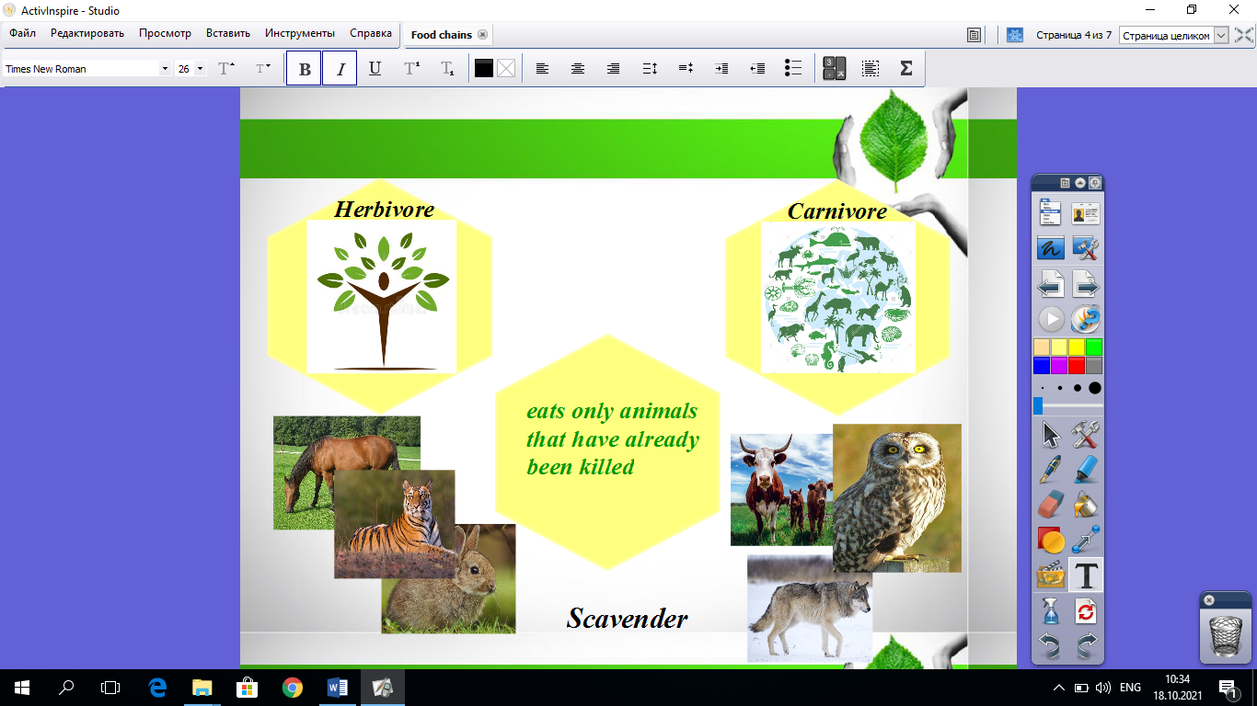This screenshot has width=1257, height=706.
Task: Select the Pen tool in toolbox
Action: [1051, 469]
